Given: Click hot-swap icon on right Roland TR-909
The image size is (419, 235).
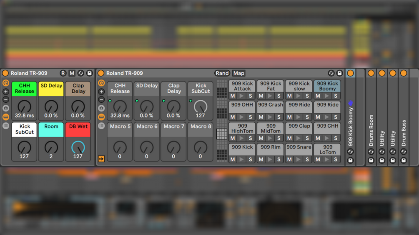Looking at the screenshot, I should coord(331,73).
